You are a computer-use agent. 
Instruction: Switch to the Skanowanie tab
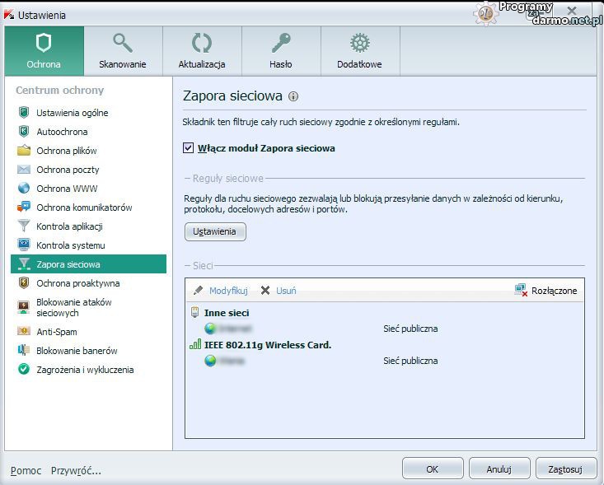pos(123,51)
